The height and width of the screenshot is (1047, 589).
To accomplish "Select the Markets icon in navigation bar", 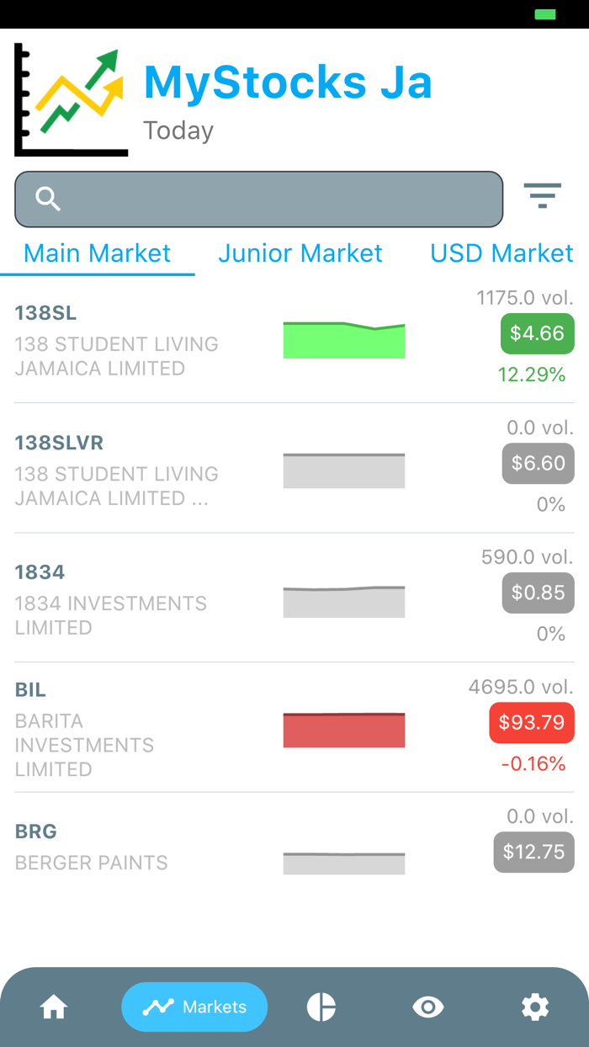I will click(x=194, y=1007).
